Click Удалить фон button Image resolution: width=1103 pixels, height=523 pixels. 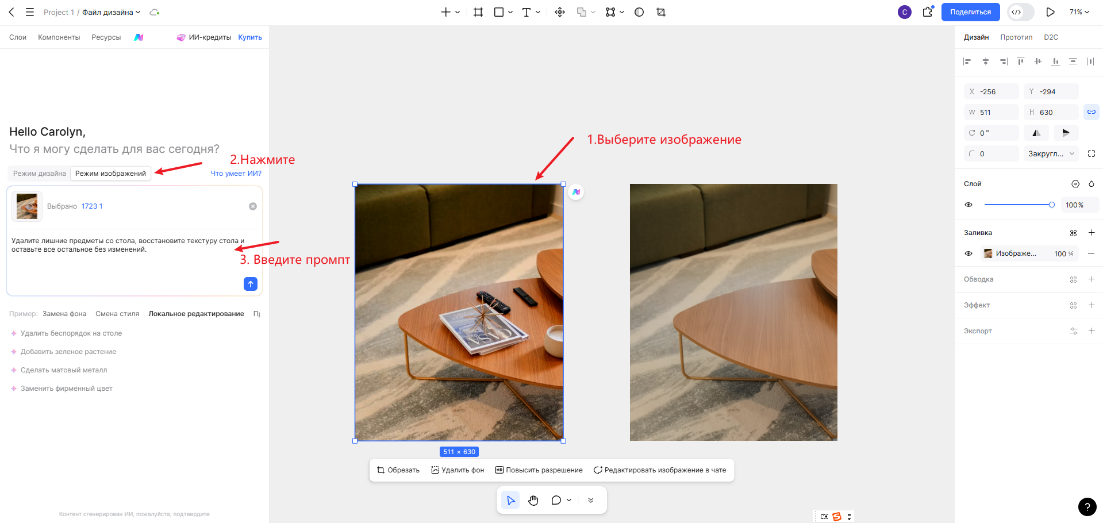tap(458, 470)
